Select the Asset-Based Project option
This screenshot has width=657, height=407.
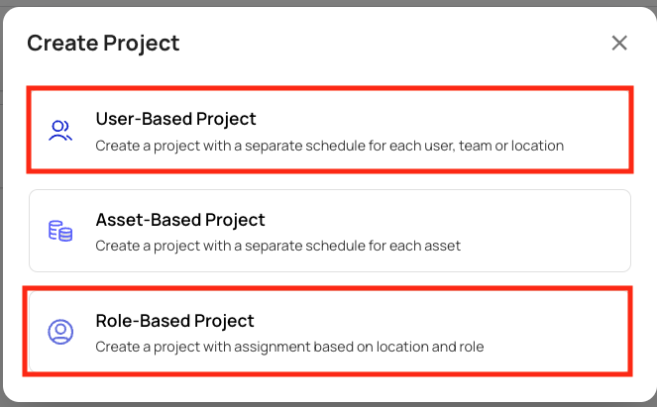click(330, 231)
